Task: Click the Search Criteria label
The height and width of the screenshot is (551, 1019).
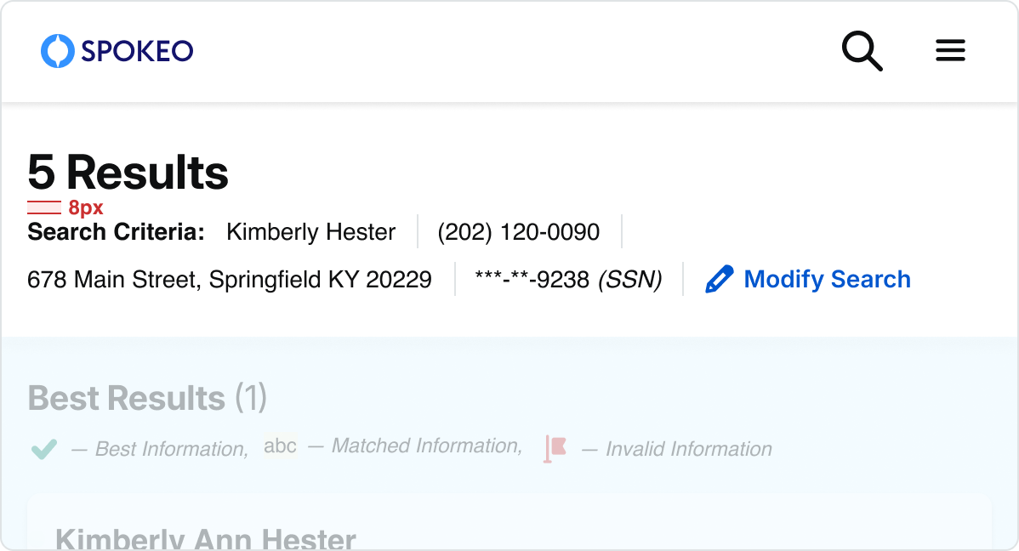Action: pyautogui.click(x=116, y=232)
